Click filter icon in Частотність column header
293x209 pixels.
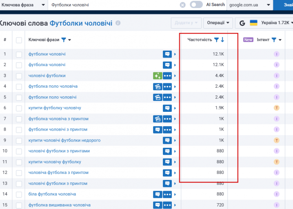pyautogui.click(x=216, y=40)
